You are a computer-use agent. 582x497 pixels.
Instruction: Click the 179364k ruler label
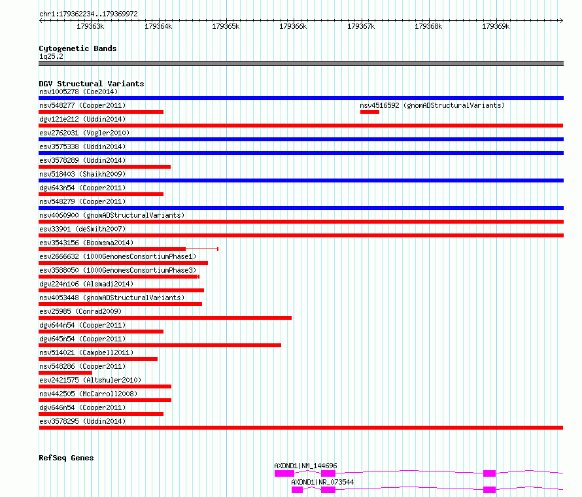[158, 27]
